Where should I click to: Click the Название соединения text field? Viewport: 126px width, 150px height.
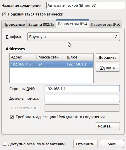coord(85,6)
